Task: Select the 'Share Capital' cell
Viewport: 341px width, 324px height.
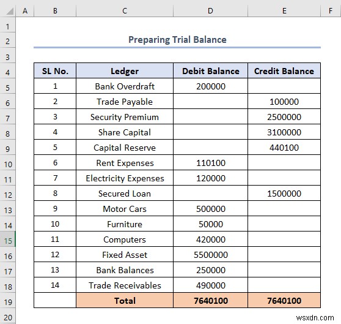Action: point(125,132)
